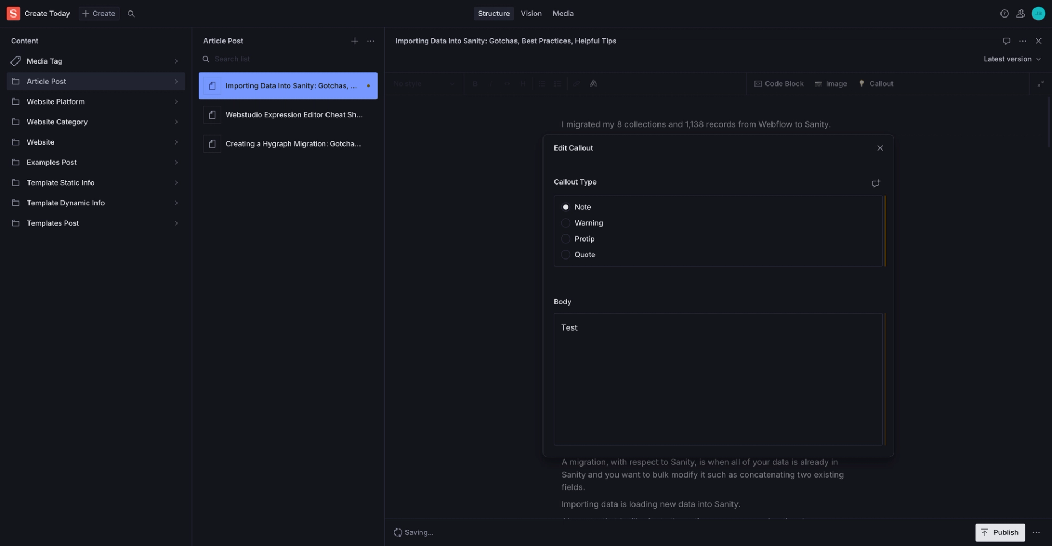1052x546 pixels.
Task: Click the Sanity studio logo icon
Action: tap(13, 13)
